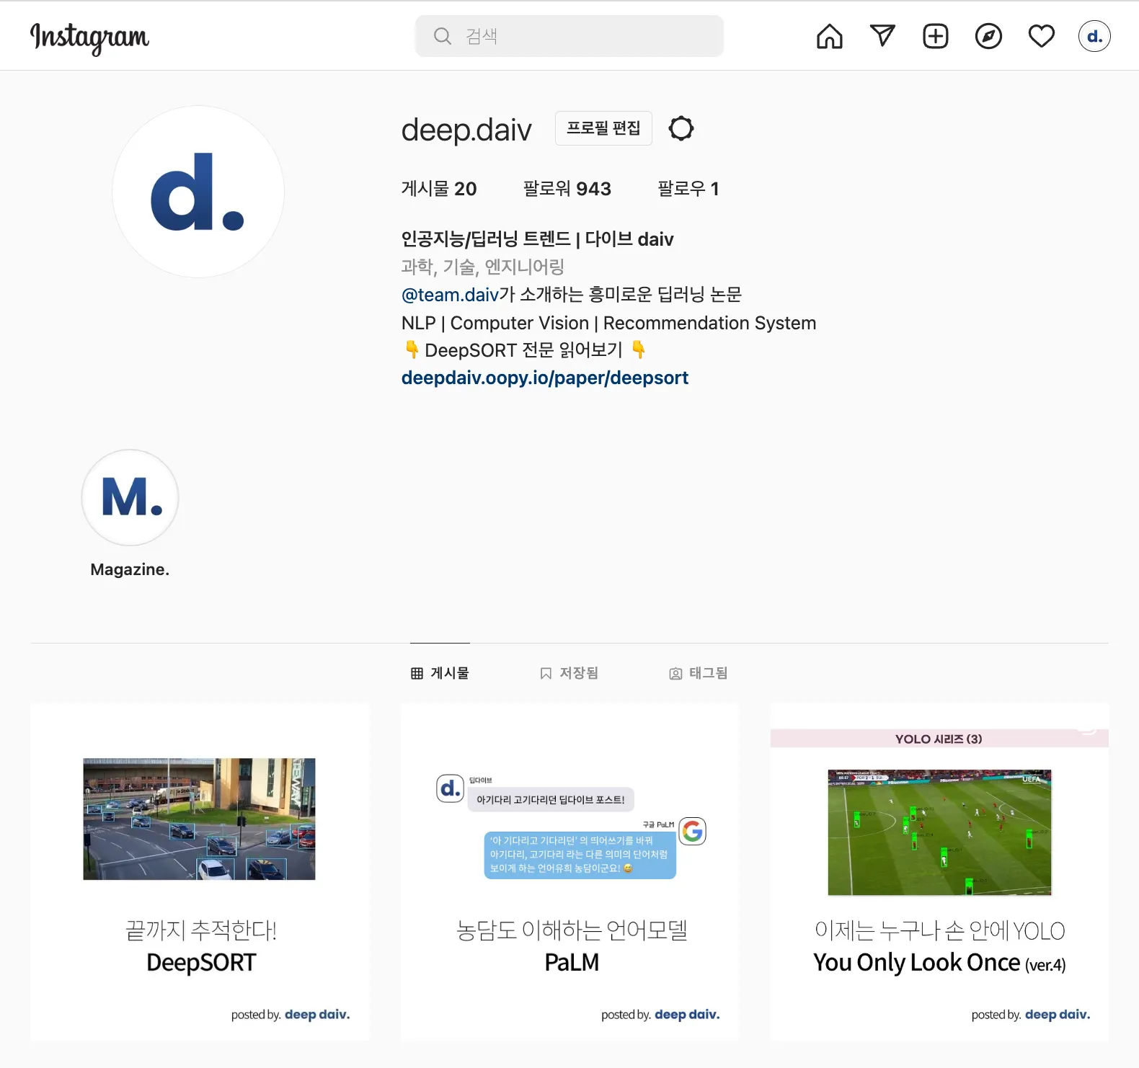The height and width of the screenshot is (1068, 1139).
Task: Click the 과학, 기술, 엔지니어링 category text
Action: coord(483,267)
